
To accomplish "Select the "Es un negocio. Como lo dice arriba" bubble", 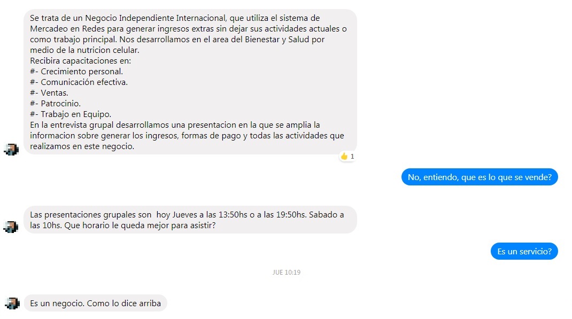I will (x=96, y=304).
